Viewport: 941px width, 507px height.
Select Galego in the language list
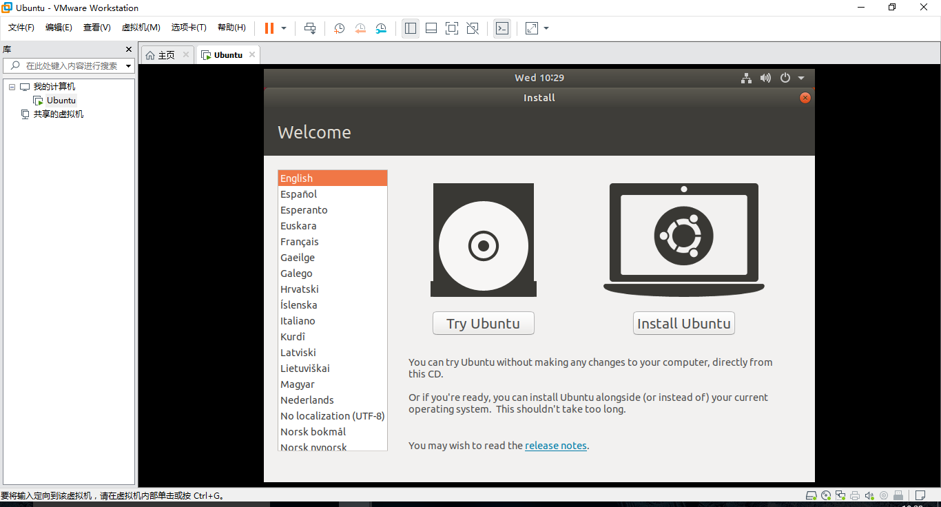point(333,273)
